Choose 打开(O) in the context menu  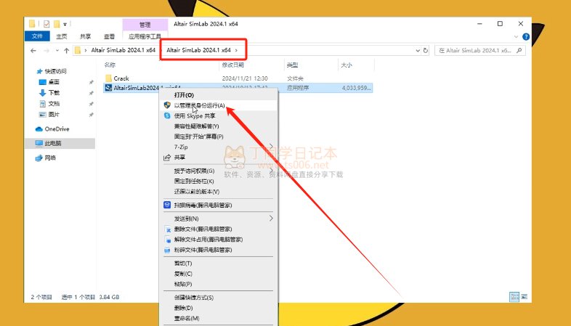pos(219,95)
